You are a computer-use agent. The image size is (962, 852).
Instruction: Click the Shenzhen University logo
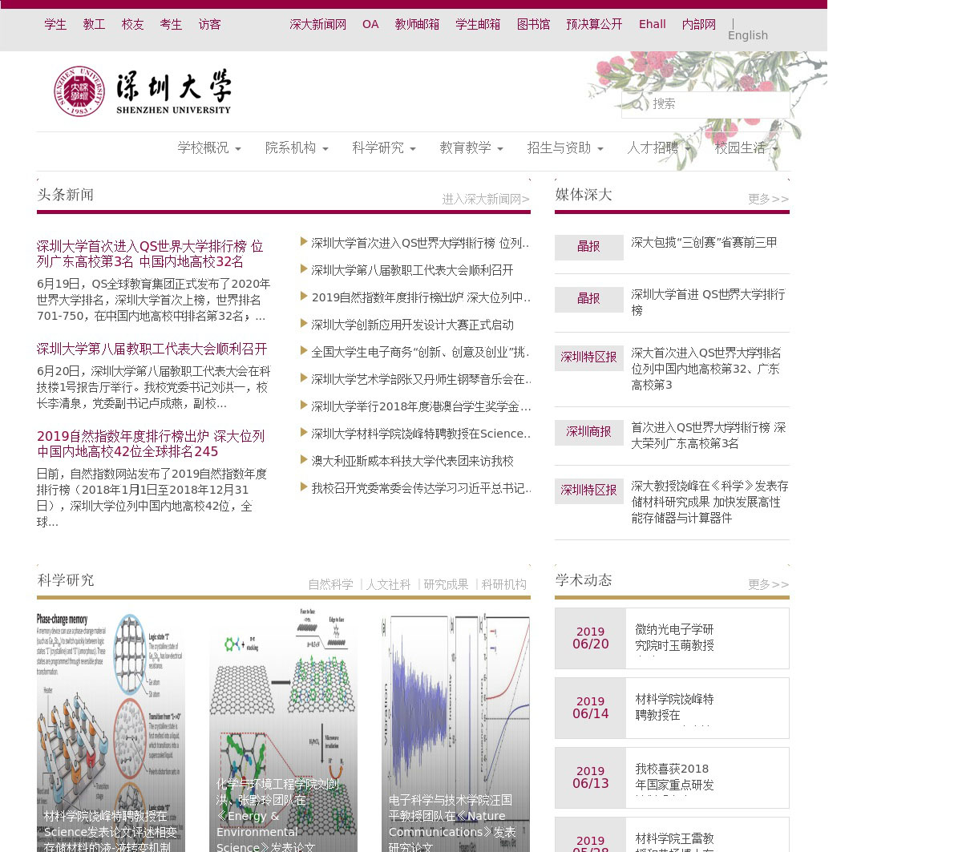tap(142, 91)
